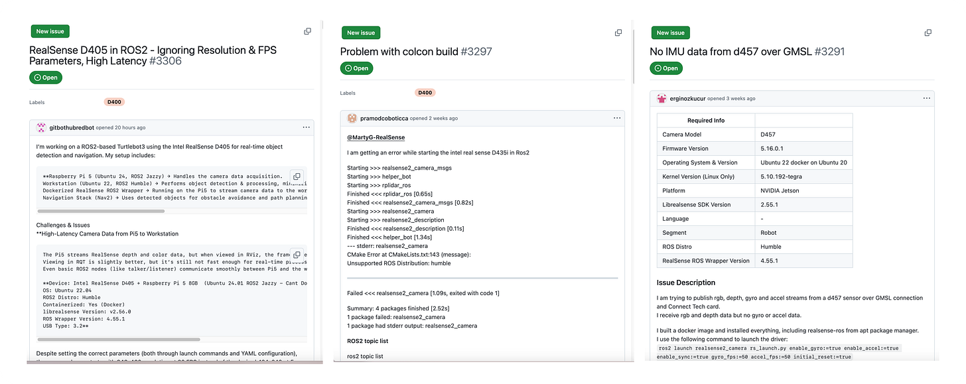Click gitbothubredbot's avatar
The image size is (966, 384).
(x=41, y=127)
